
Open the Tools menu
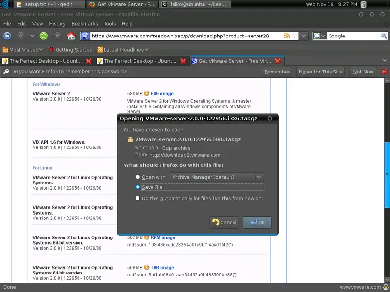tap(110, 24)
